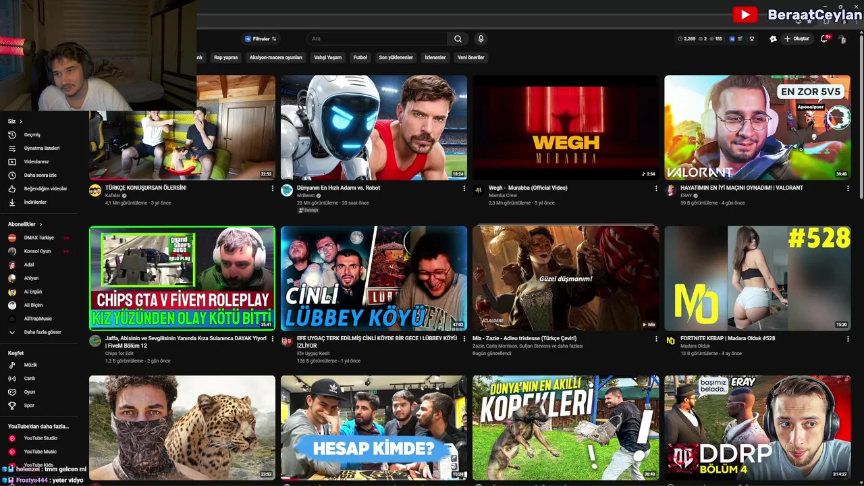The height and width of the screenshot is (486, 864).
Task: Open options menu for Mix - Zazie video
Action: point(656,339)
